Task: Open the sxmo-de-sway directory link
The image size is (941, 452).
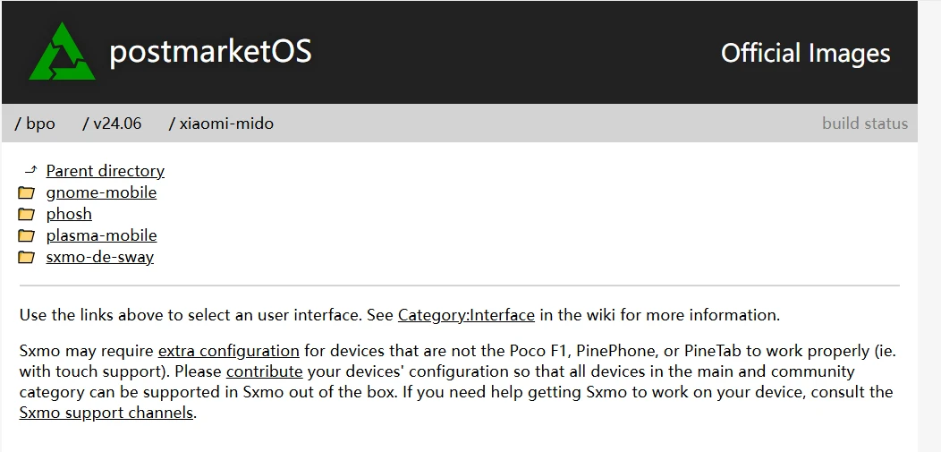Action: click(99, 257)
